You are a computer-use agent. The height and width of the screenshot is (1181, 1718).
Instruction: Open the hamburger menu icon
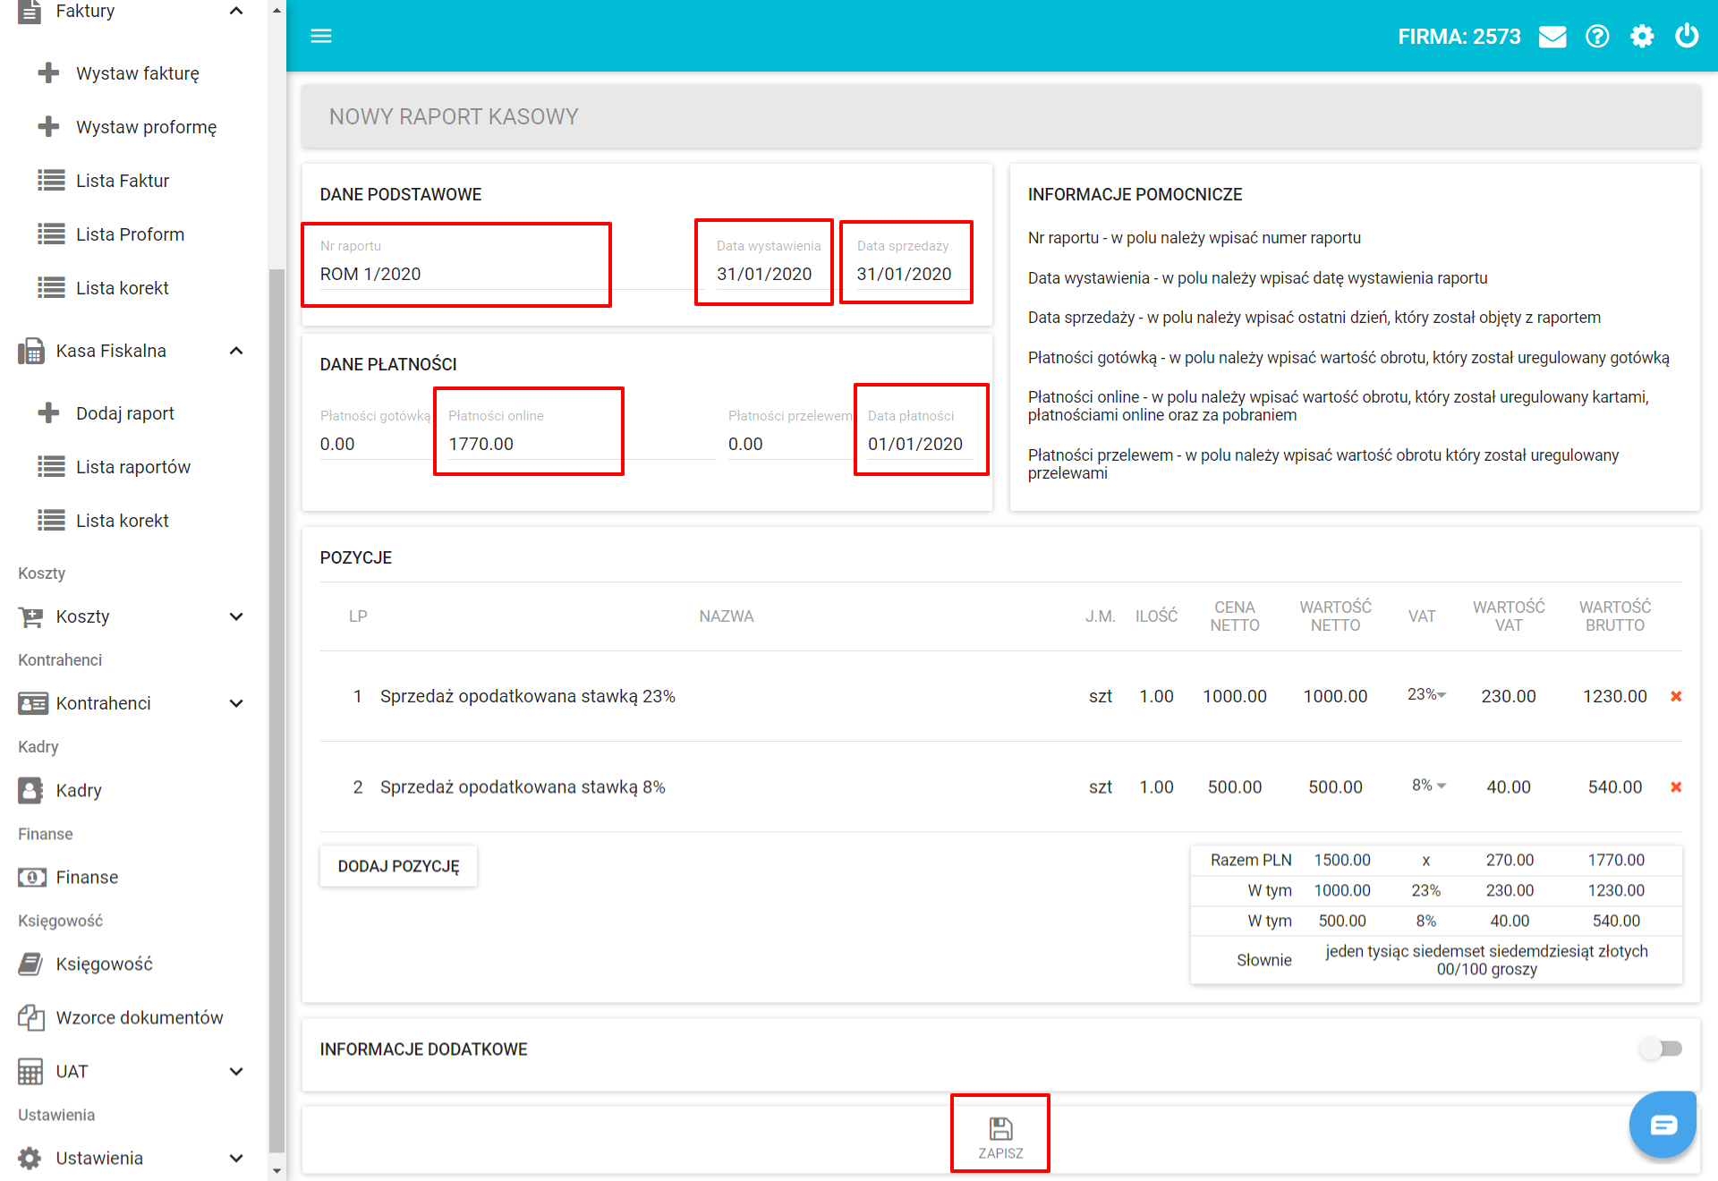(x=320, y=36)
